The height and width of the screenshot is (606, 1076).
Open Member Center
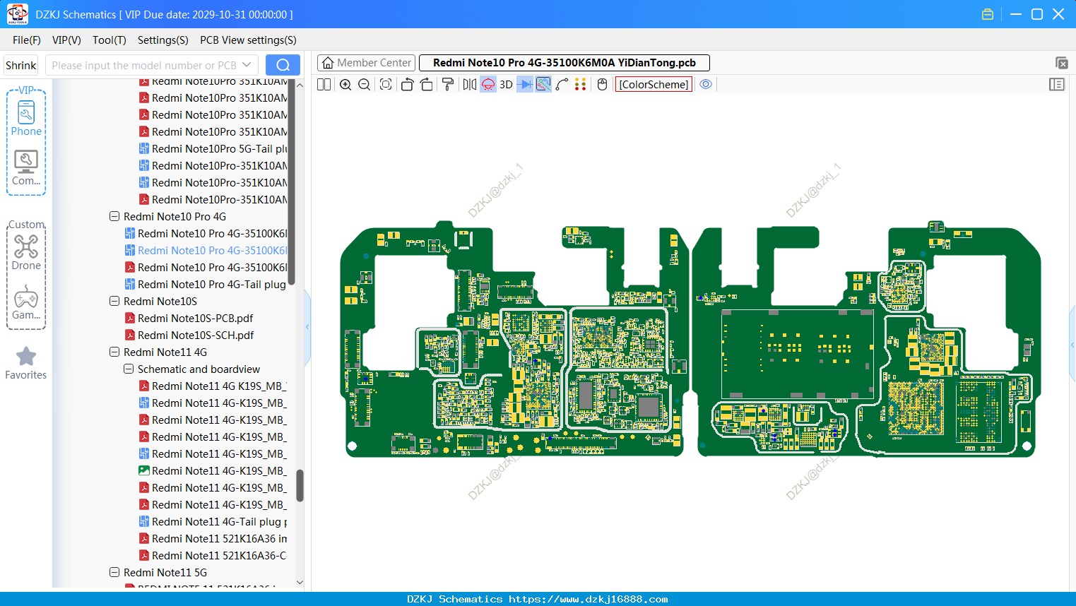pos(366,63)
